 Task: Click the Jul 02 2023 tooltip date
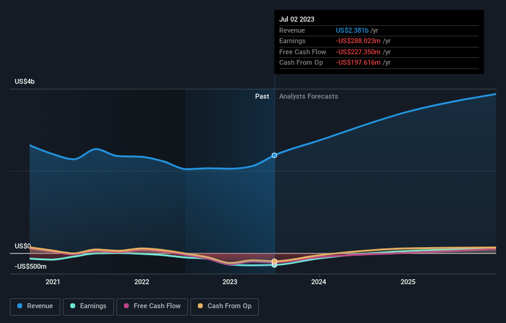(296, 19)
